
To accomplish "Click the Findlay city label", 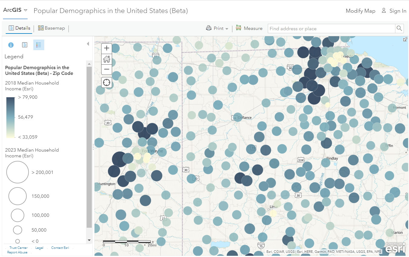I will 332,159.
